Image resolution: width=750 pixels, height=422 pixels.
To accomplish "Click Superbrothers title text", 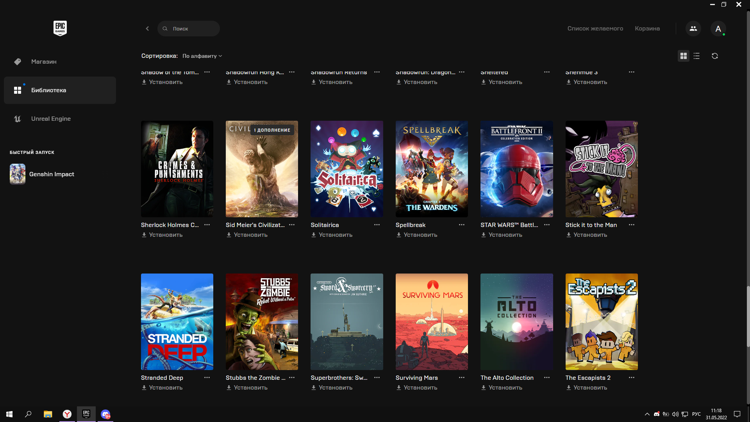I will 339,377.
